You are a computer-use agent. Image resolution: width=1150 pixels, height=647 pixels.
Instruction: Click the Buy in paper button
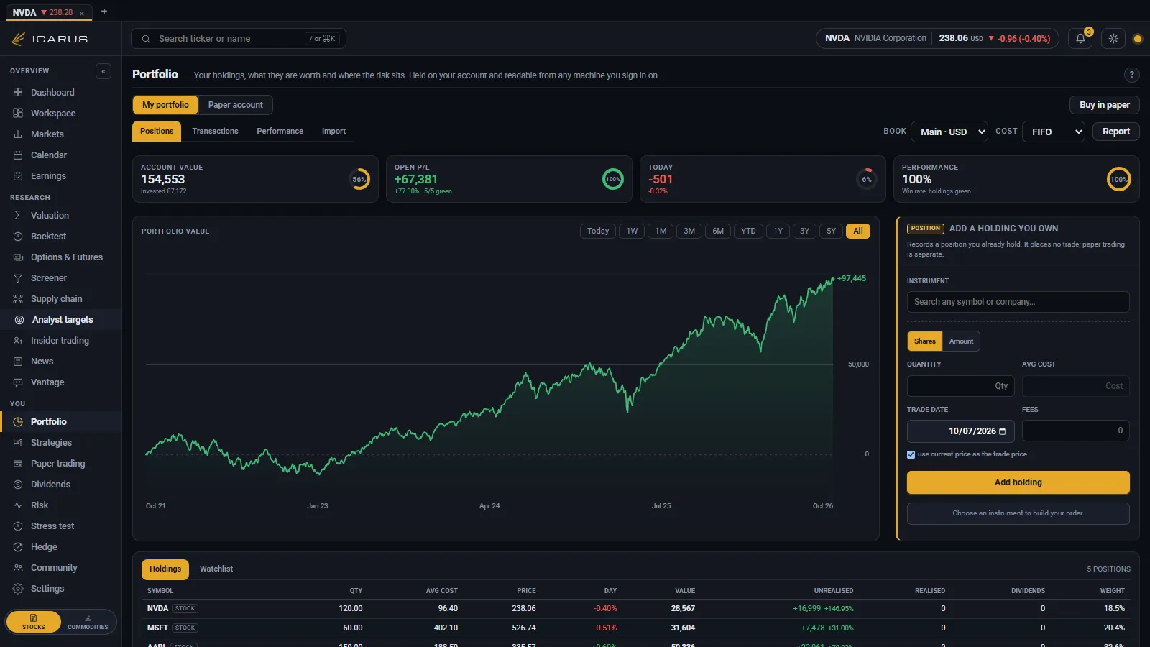(1104, 105)
